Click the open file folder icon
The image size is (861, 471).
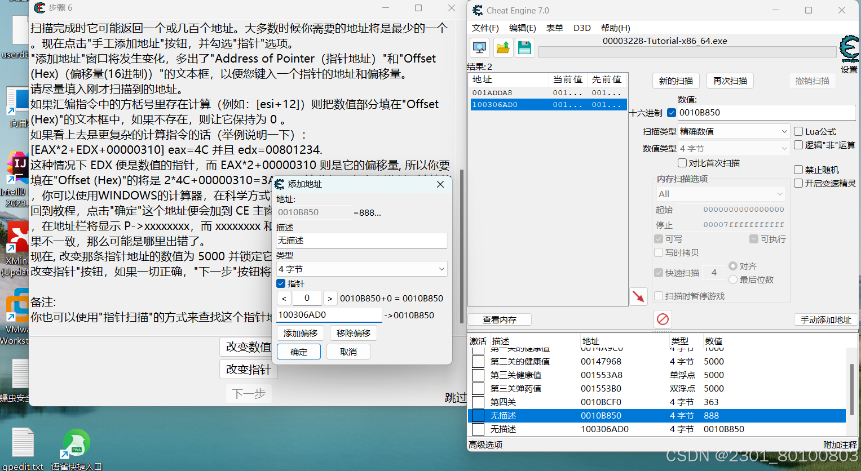click(503, 48)
